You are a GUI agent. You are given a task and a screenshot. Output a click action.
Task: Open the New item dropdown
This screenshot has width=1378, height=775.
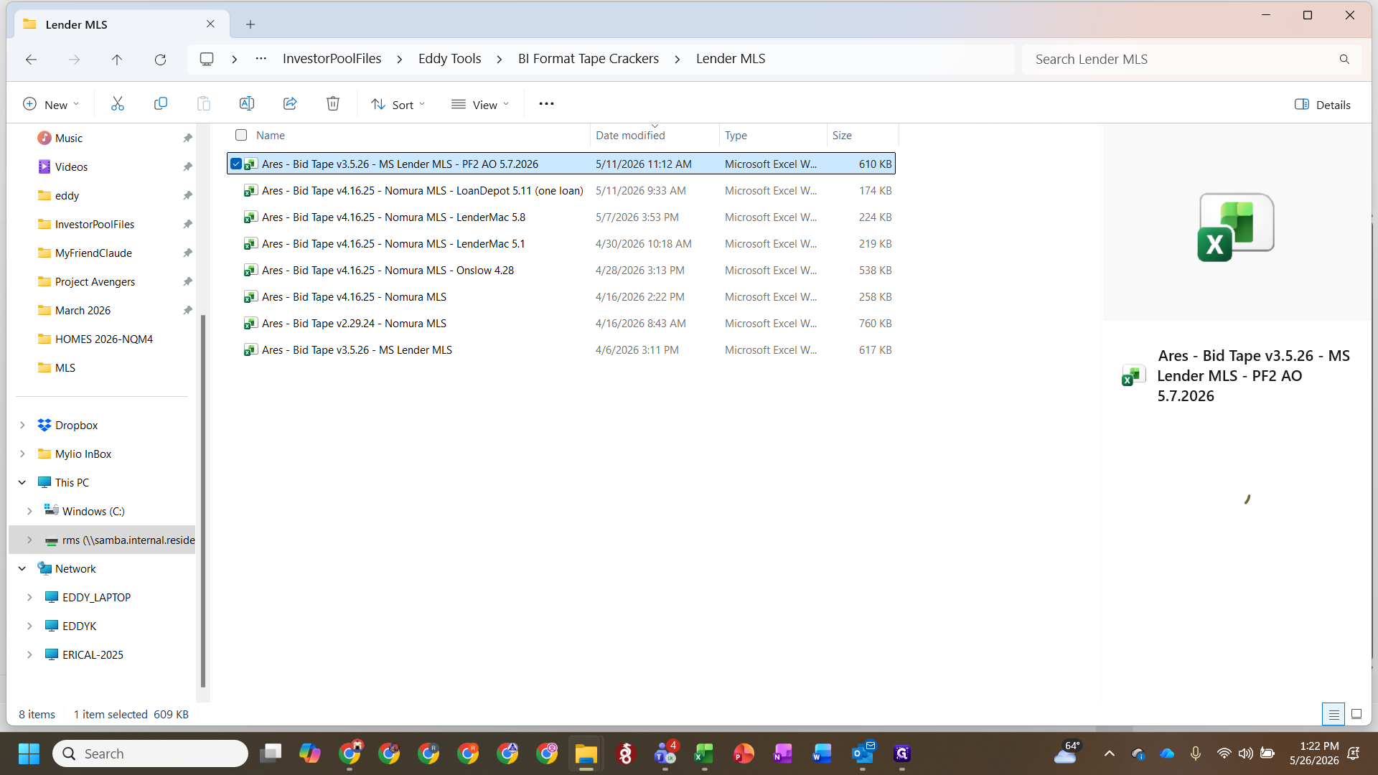pyautogui.click(x=51, y=105)
